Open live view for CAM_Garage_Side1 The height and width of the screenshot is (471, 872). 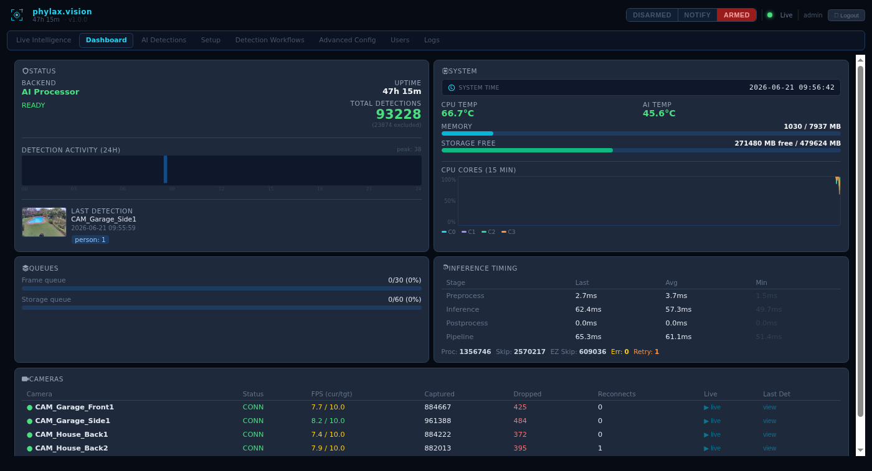tap(712, 421)
